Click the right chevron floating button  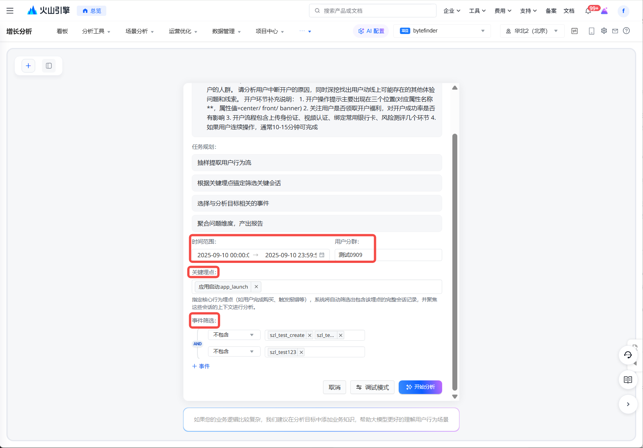[628, 404]
